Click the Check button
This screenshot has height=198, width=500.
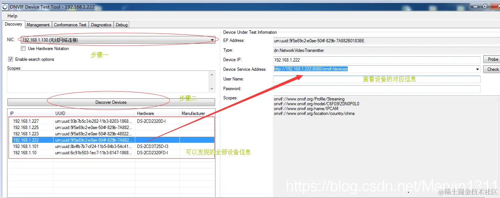(x=493, y=69)
